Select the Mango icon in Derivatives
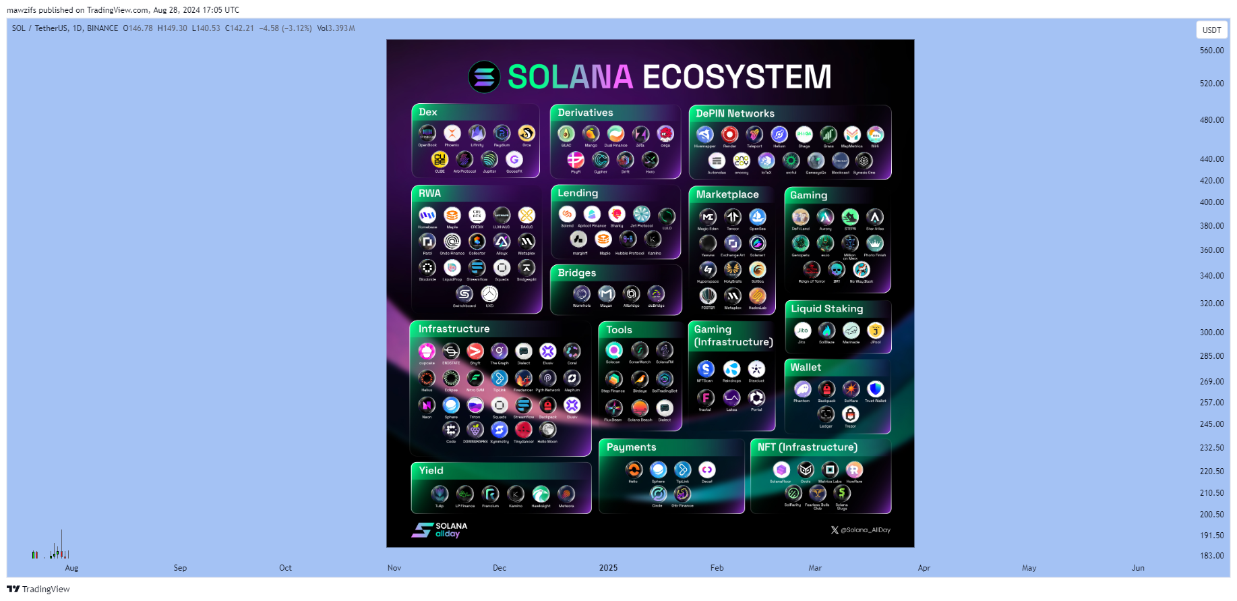 [x=591, y=134]
